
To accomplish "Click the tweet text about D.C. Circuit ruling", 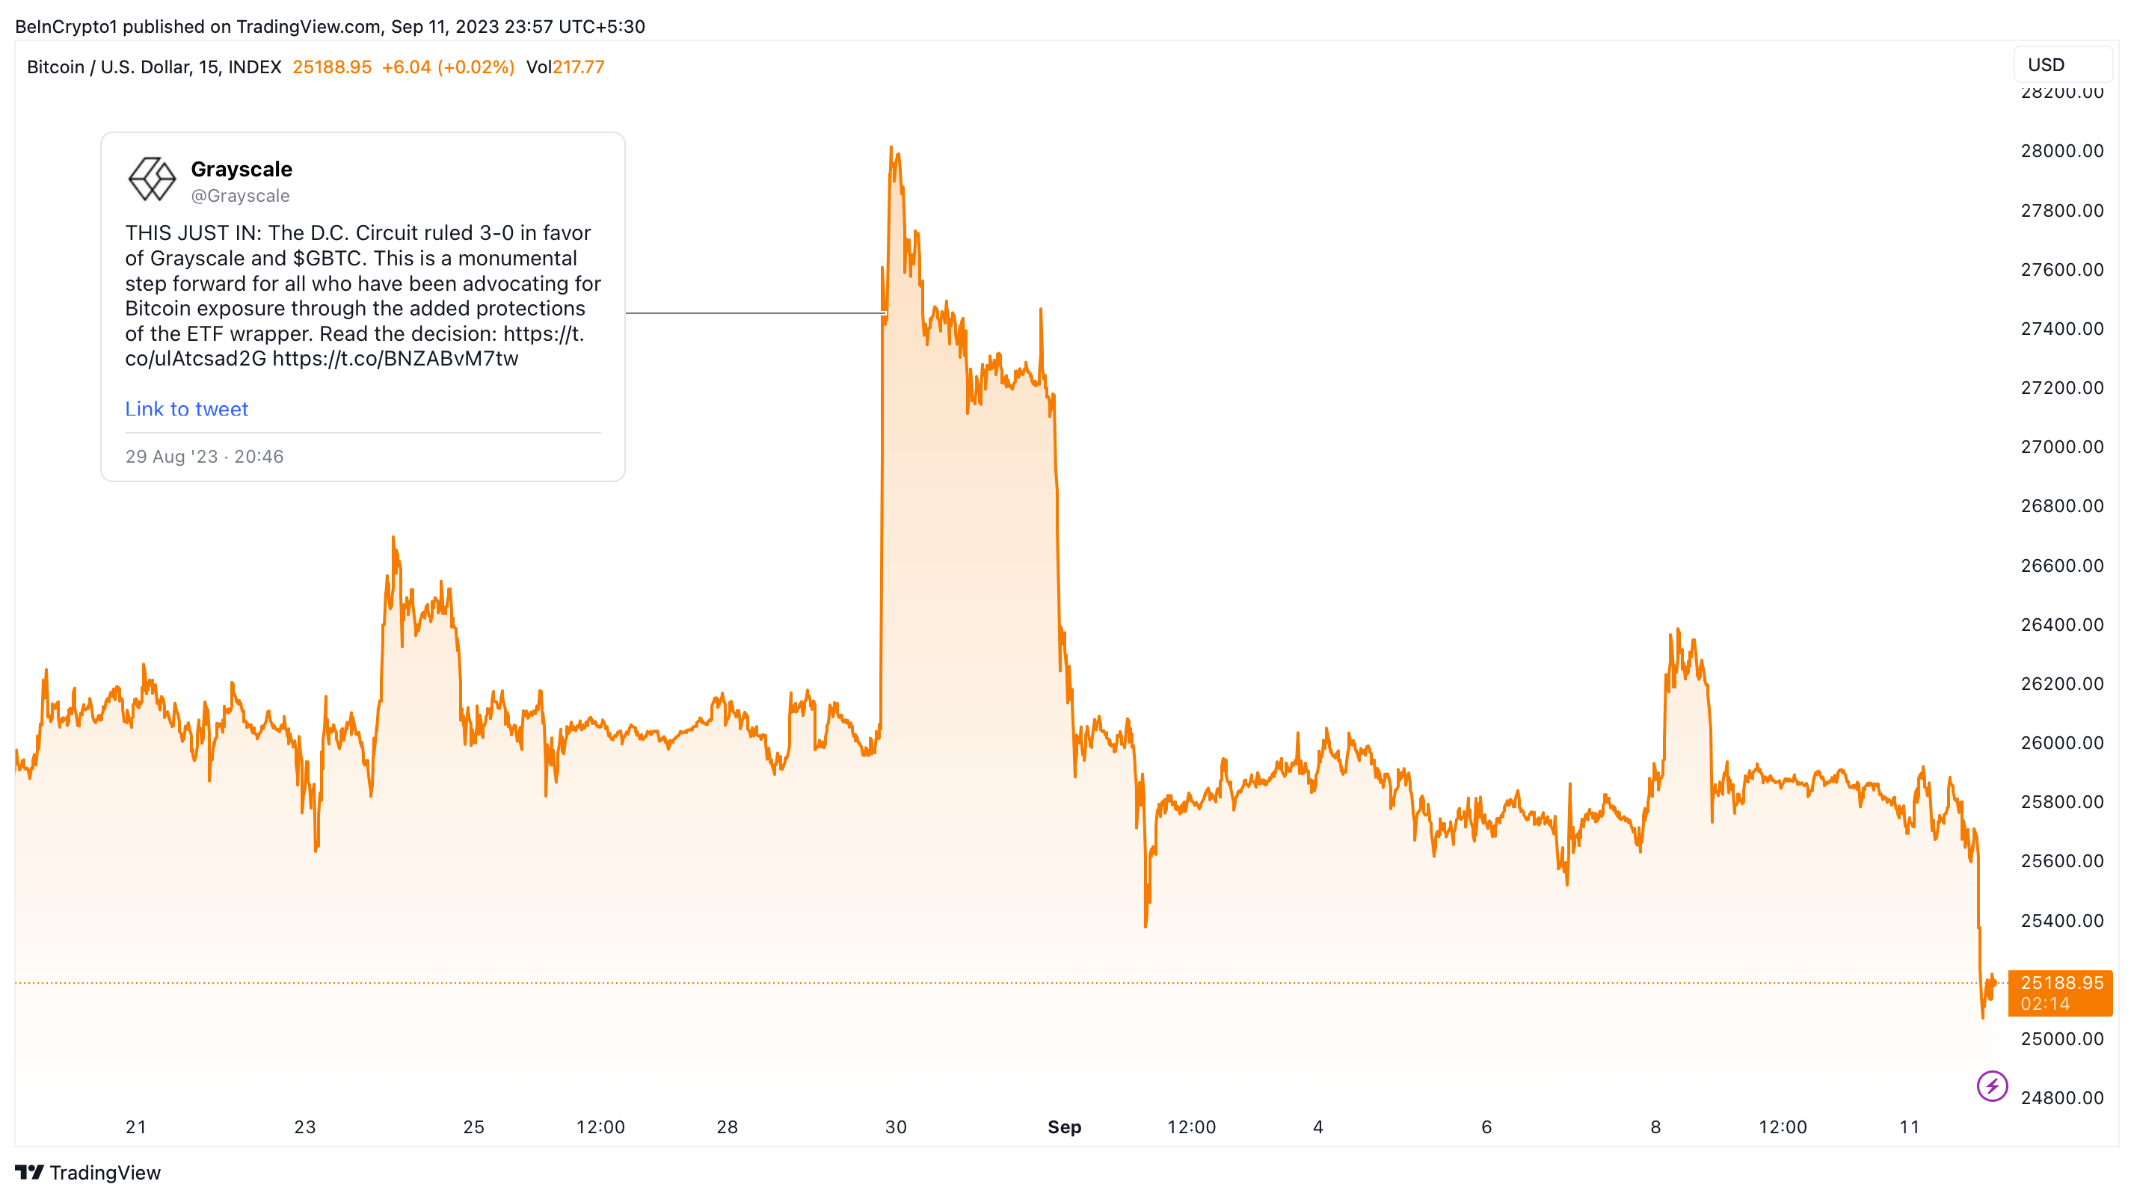I will click(x=362, y=295).
